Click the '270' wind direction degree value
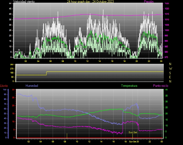 tap(12, 69)
